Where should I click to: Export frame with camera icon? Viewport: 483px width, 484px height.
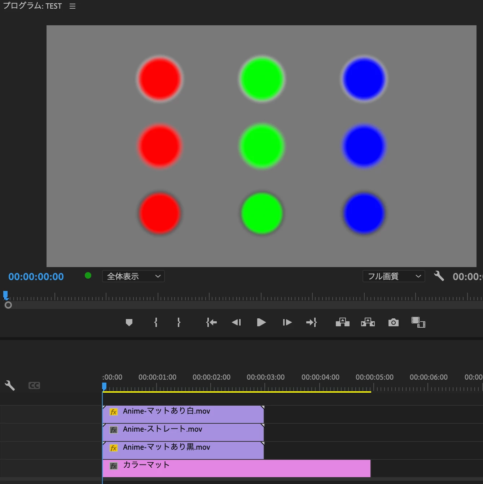pyautogui.click(x=394, y=322)
